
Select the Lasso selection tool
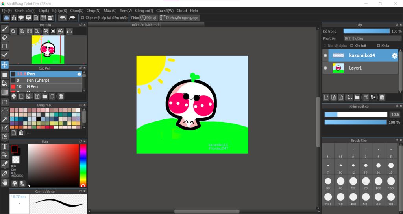tap(5, 111)
